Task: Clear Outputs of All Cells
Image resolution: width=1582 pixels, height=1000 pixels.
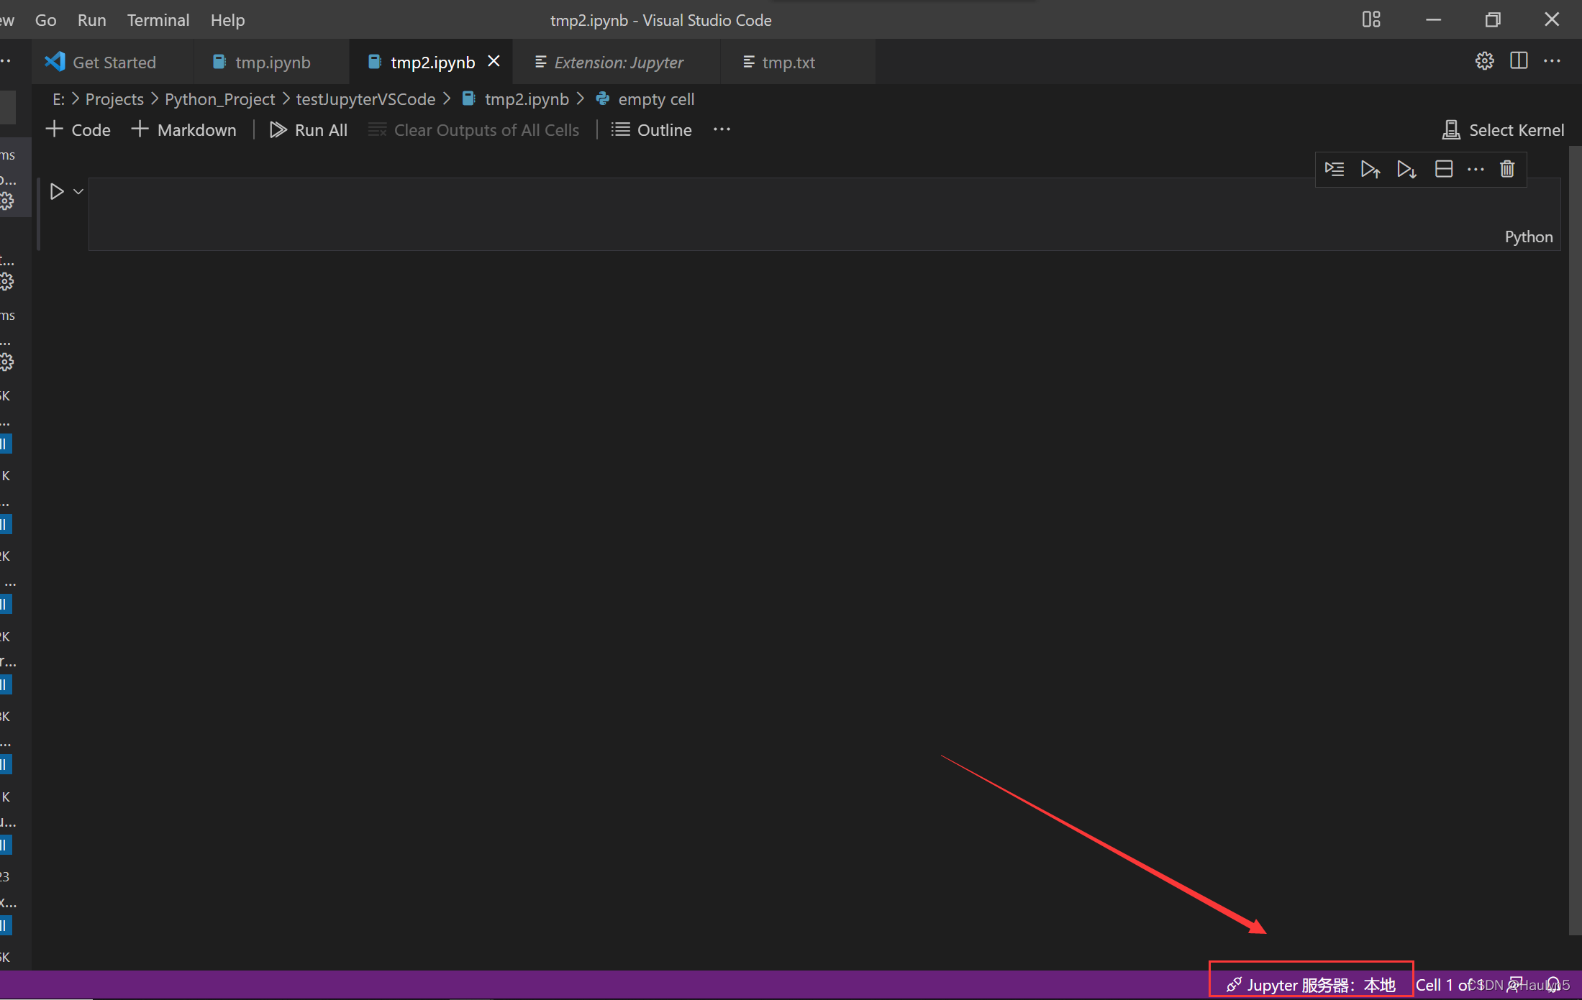Action: click(475, 130)
